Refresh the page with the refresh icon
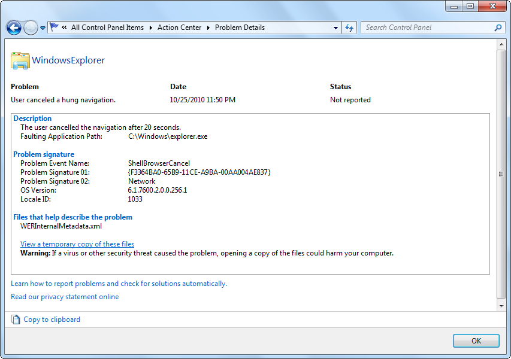The width and height of the screenshot is (511, 359). 349,28
